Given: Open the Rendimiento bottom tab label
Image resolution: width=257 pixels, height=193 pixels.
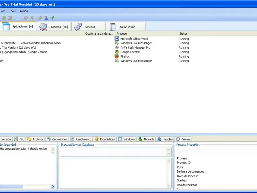Looking at the screenshot, I should coord(84,139).
